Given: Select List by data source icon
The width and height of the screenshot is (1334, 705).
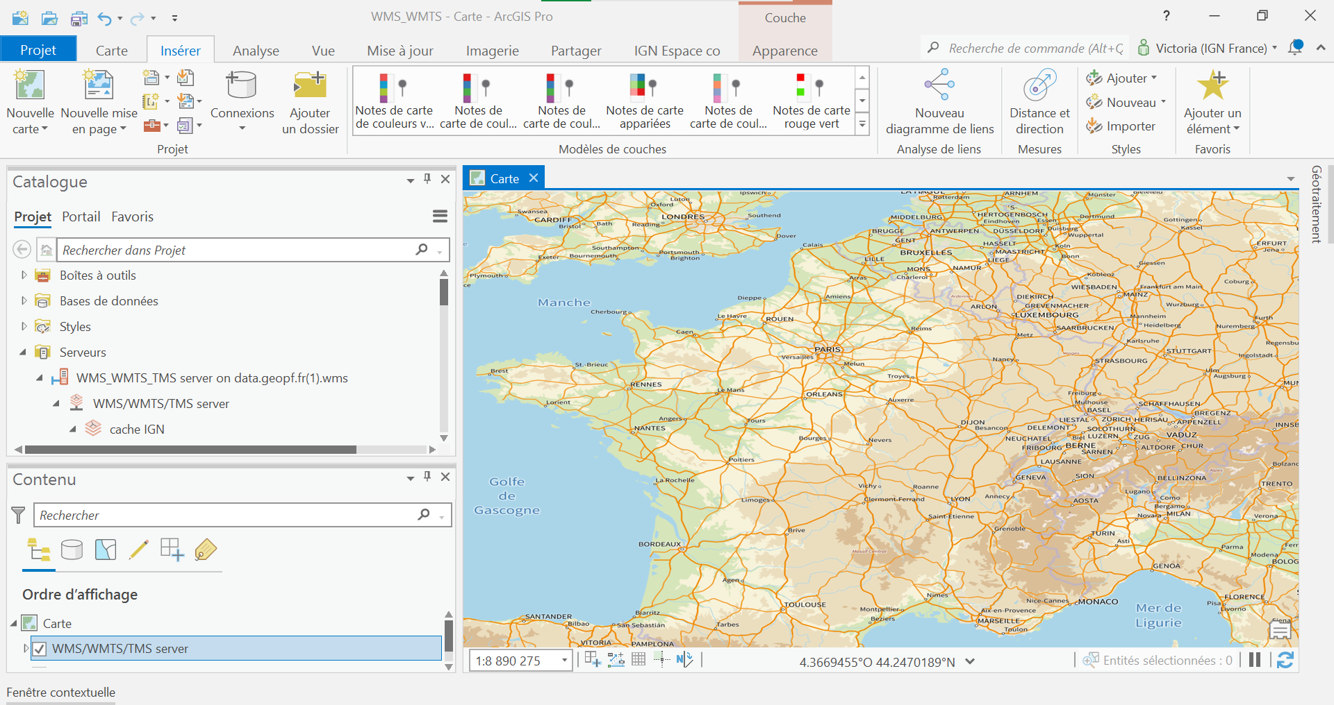Looking at the screenshot, I should point(72,550).
